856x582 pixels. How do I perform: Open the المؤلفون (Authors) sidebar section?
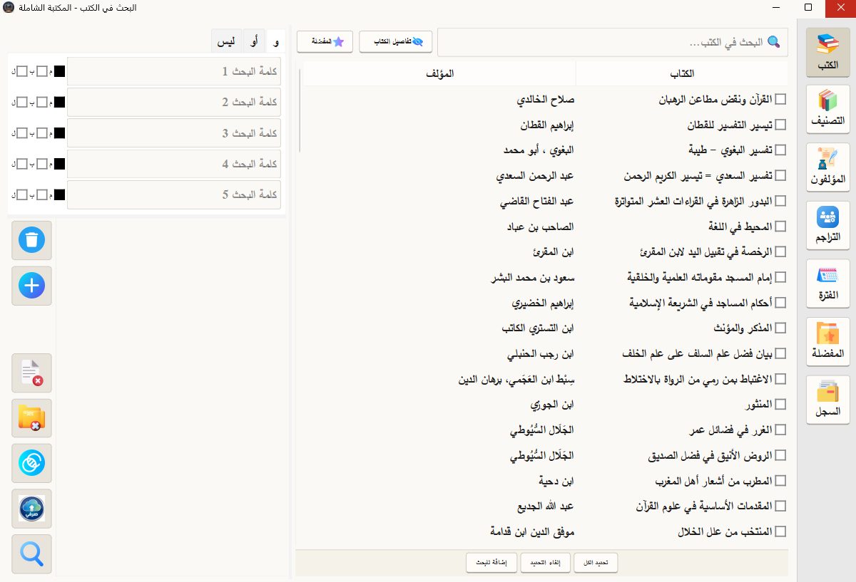click(x=827, y=167)
